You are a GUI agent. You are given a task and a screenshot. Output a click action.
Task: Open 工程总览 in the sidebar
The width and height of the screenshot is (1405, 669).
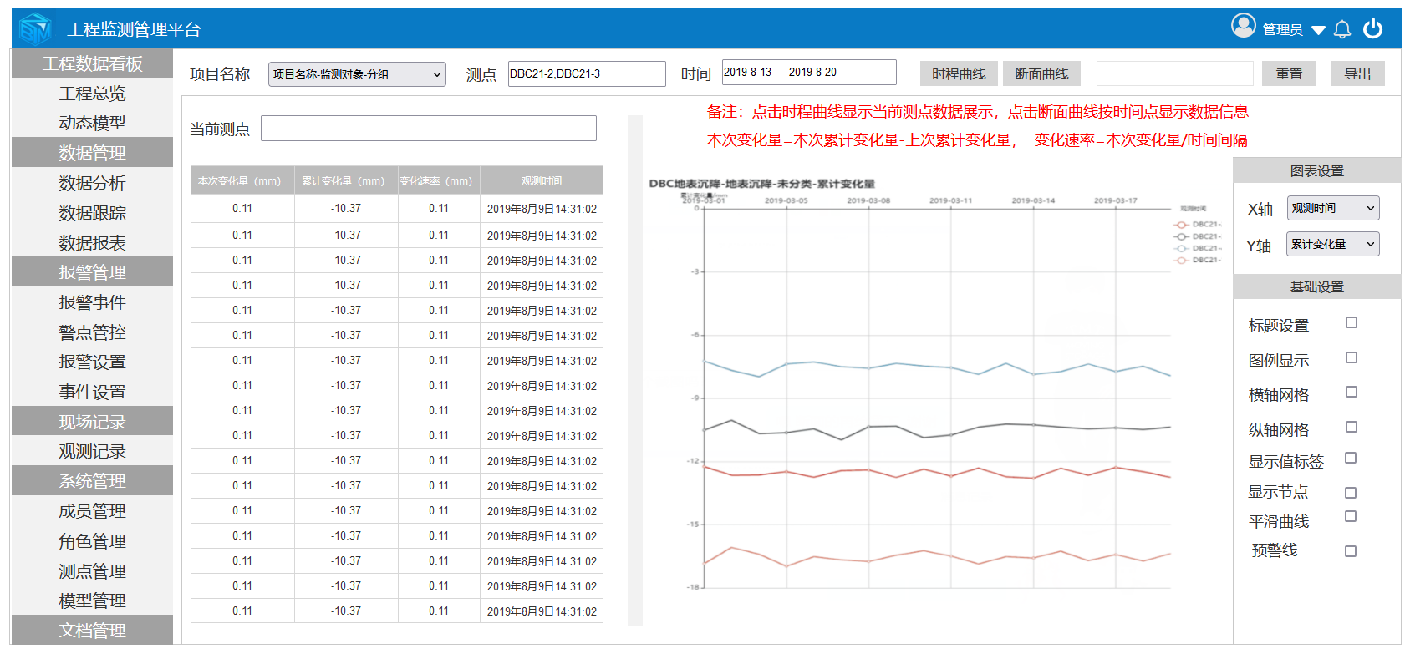[92, 94]
